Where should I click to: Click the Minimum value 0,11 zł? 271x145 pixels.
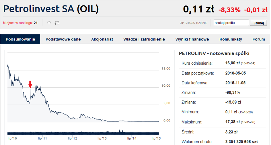click(231, 112)
